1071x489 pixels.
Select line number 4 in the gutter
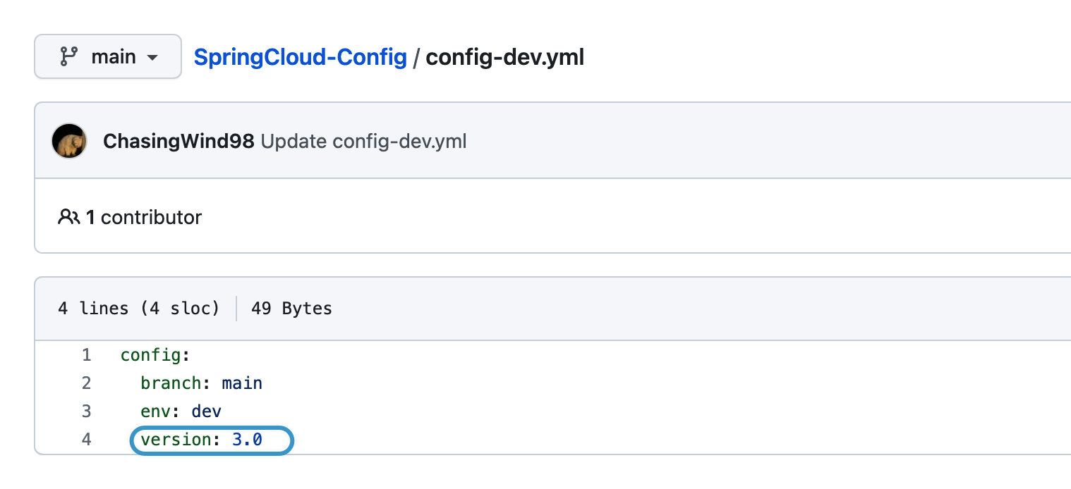[x=86, y=440]
